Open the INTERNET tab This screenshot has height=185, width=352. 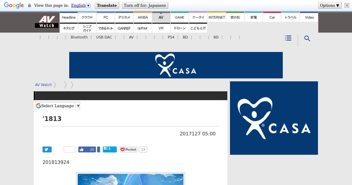217,17
